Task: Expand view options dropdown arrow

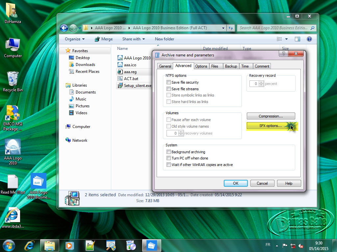Action: coord(286,39)
